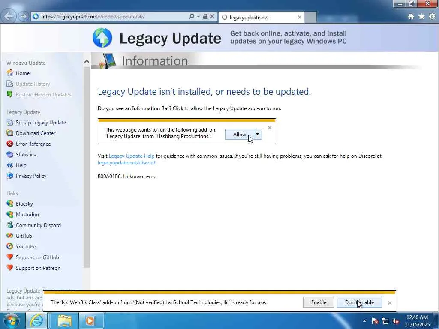Click the sidebar vertical scrollbar track
Screen dimensions: 439x329
(87, 168)
